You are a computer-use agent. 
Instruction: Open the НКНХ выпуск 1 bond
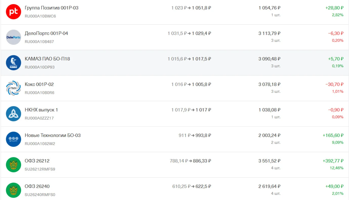click(41, 110)
